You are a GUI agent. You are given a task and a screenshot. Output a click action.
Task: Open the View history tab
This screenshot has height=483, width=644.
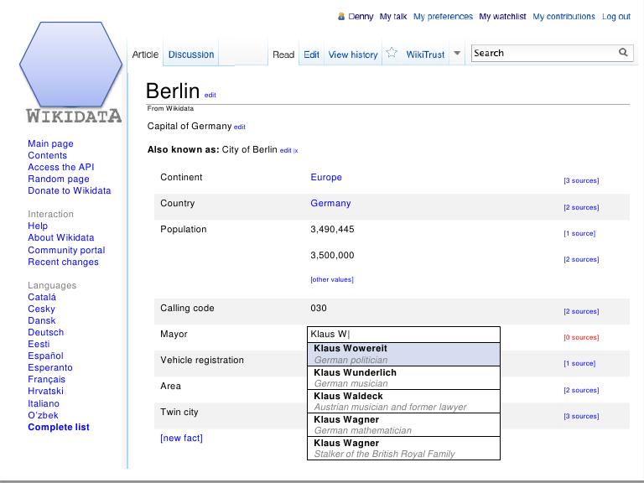(x=353, y=55)
